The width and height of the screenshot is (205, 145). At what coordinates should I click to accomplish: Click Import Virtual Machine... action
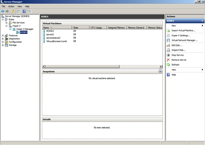(x=183, y=30)
